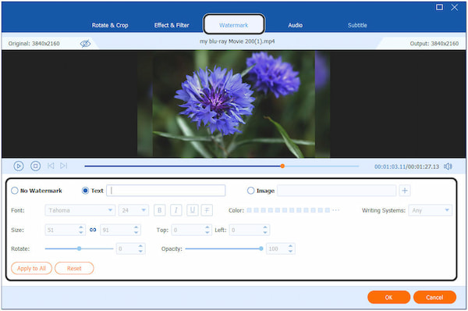The width and height of the screenshot is (468, 311).
Task: Jump to next frame
Action: (x=64, y=166)
